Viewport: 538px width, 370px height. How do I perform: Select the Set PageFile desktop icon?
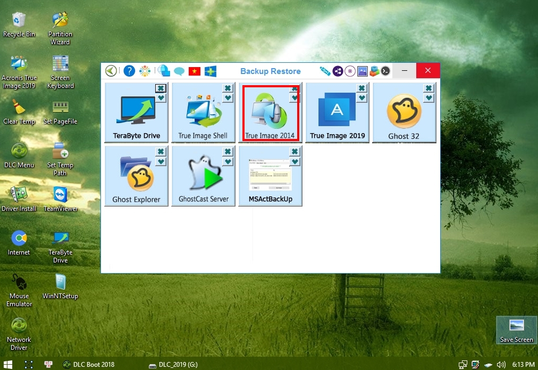coord(61,112)
